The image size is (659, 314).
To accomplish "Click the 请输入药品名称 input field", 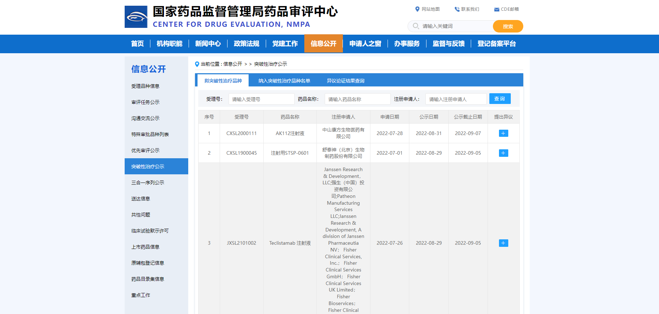I will click(358, 99).
